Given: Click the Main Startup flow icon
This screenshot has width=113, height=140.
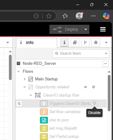Looking at the screenshot, I should tap(31, 79).
